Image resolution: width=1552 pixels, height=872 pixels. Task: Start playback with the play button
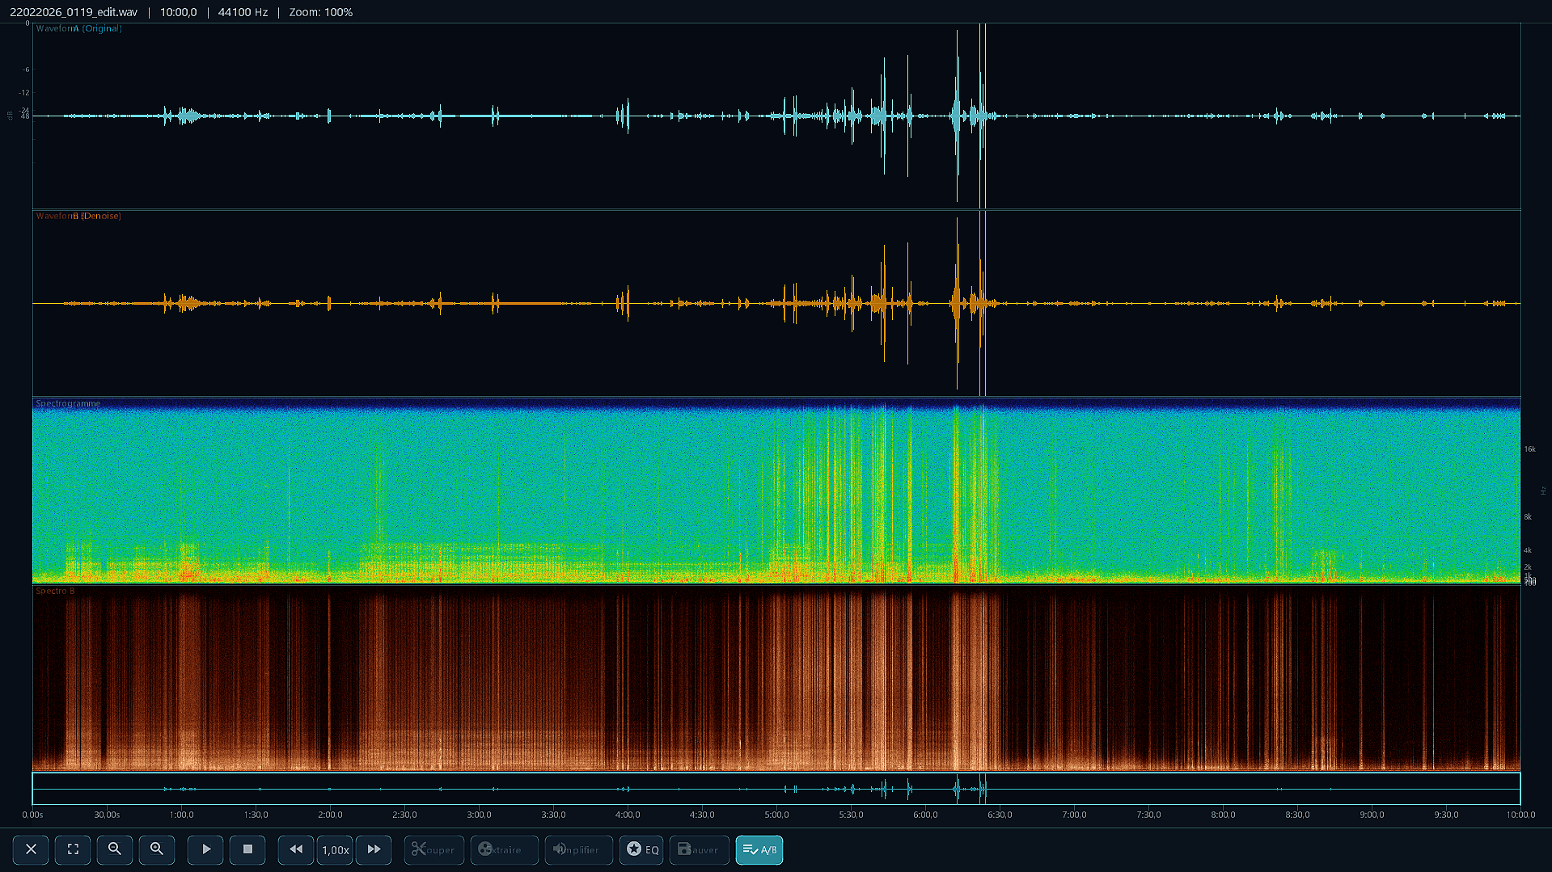tap(205, 849)
